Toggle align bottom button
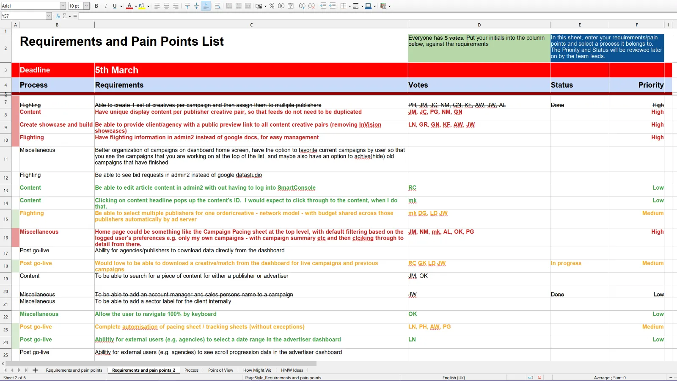Screen dimensions: 677x381 click(206, 6)
